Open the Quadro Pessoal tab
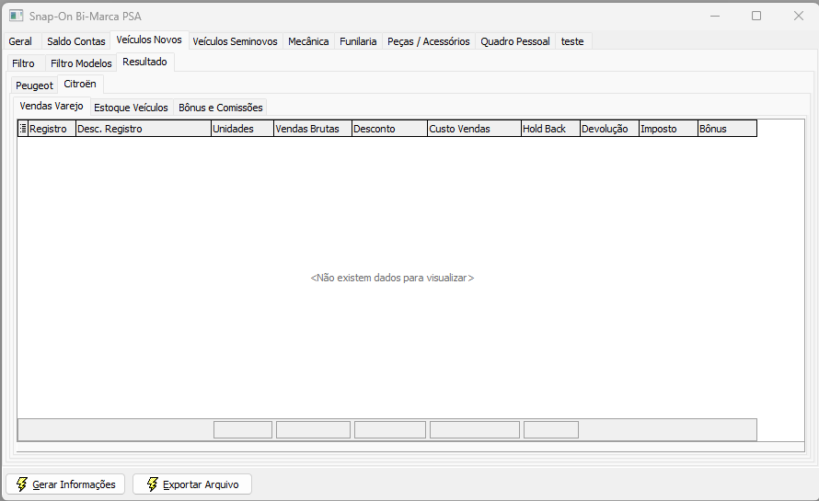This screenshot has height=501, width=819. (515, 41)
